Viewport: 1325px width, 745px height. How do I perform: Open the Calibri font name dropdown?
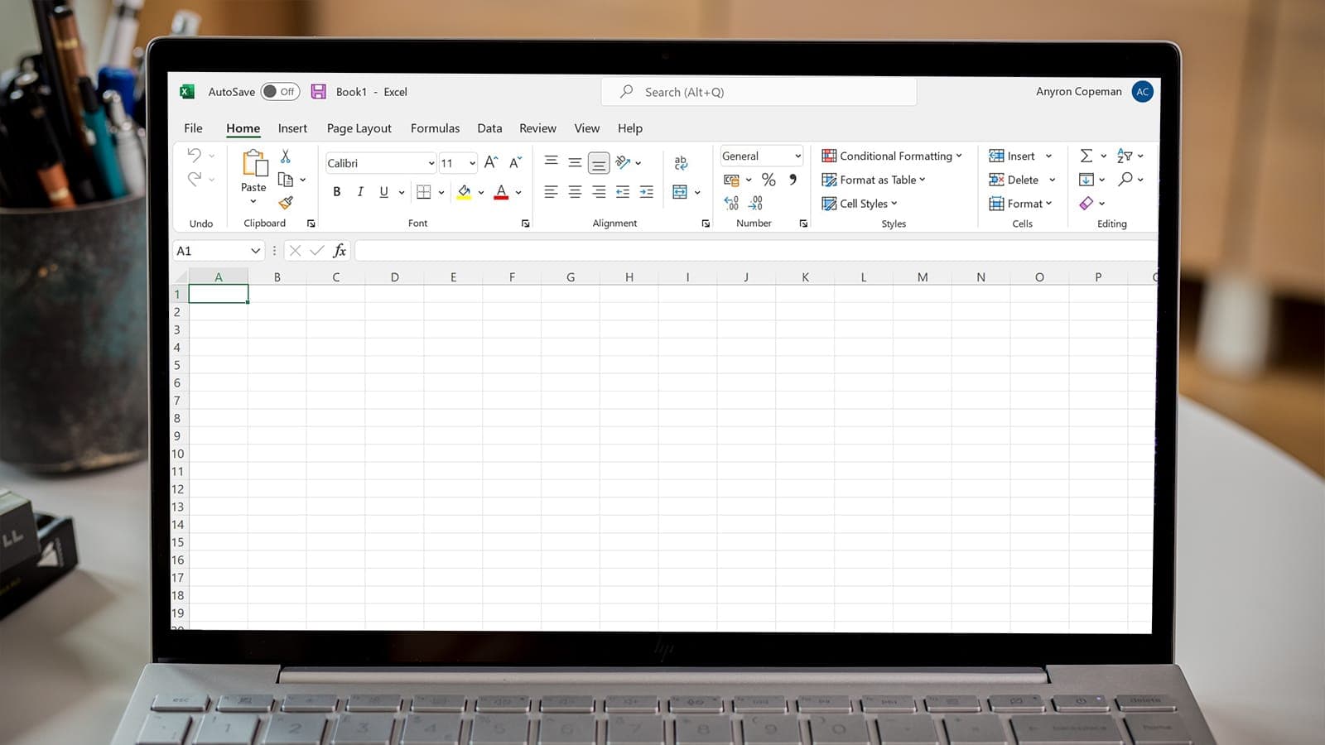tap(431, 163)
